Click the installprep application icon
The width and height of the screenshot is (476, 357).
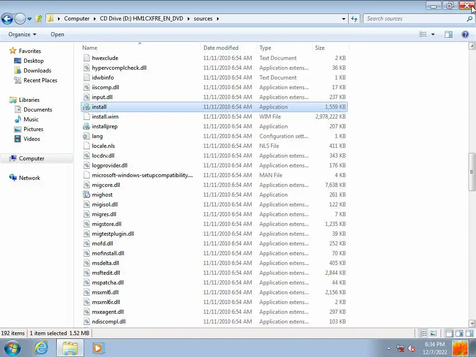86,126
